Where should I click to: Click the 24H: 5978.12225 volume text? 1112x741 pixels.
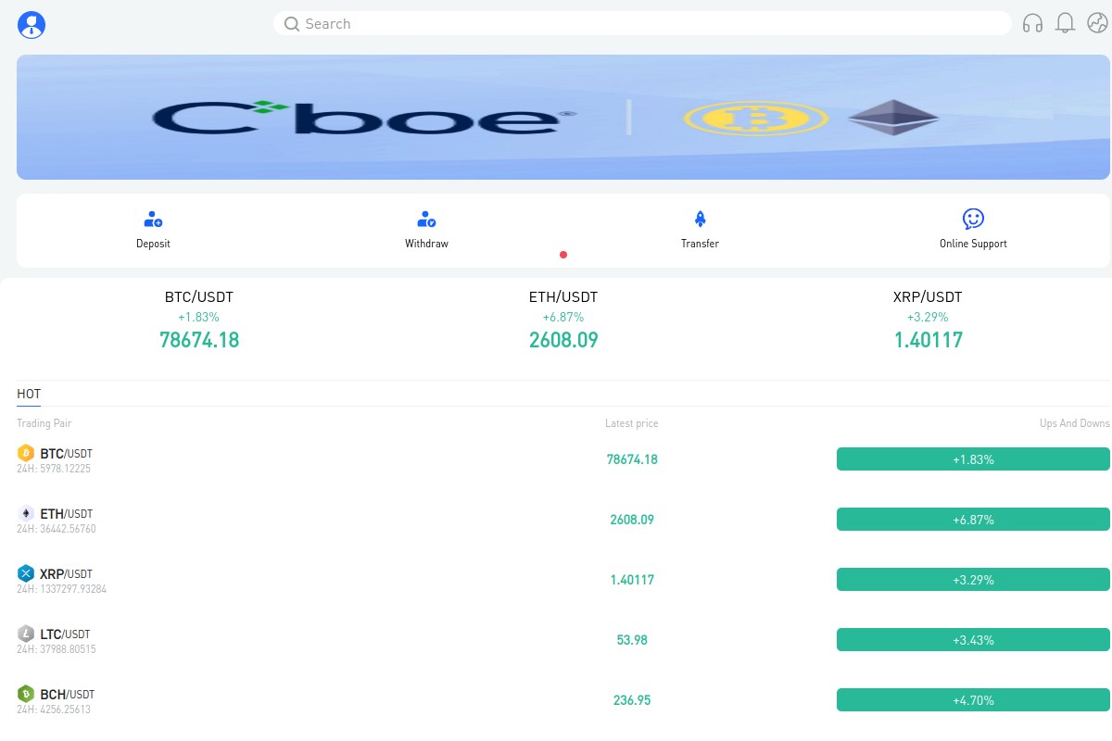[x=54, y=469]
